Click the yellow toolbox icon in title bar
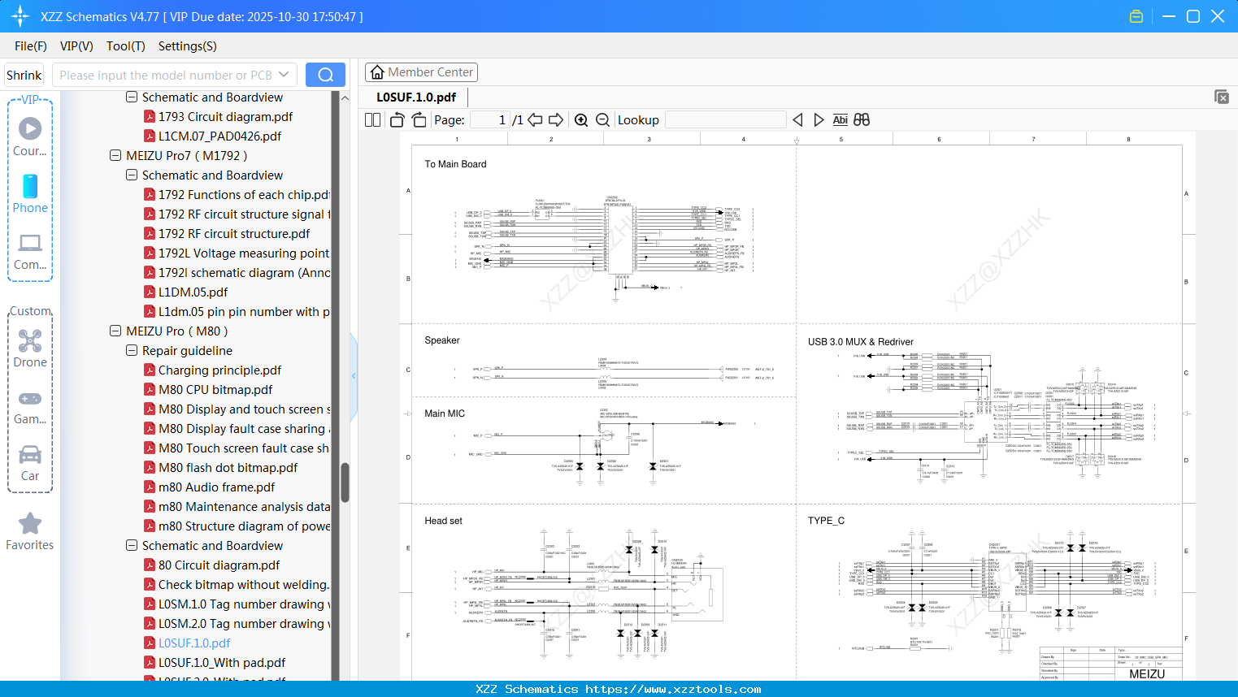The image size is (1238, 697). tap(1136, 16)
